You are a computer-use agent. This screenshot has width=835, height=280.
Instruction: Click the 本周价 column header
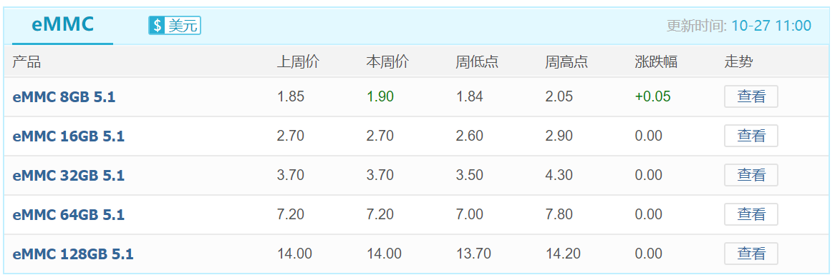point(387,62)
